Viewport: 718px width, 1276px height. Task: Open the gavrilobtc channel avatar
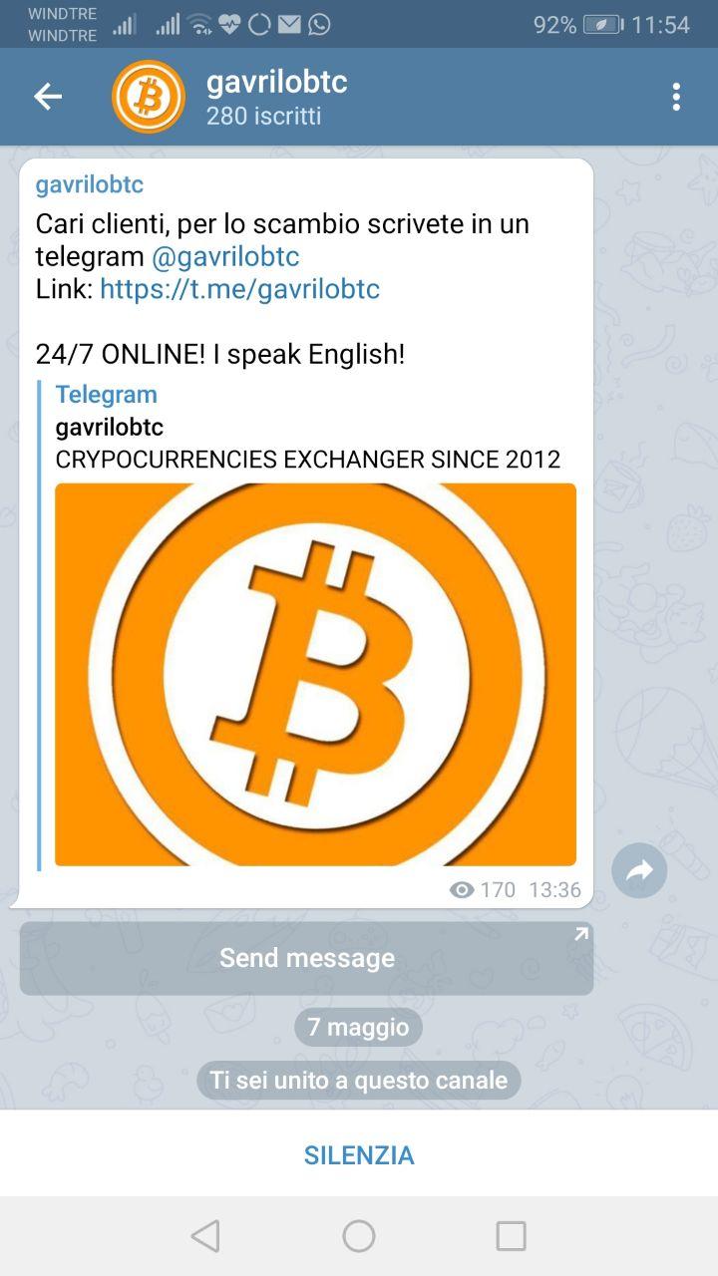coord(149,97)
